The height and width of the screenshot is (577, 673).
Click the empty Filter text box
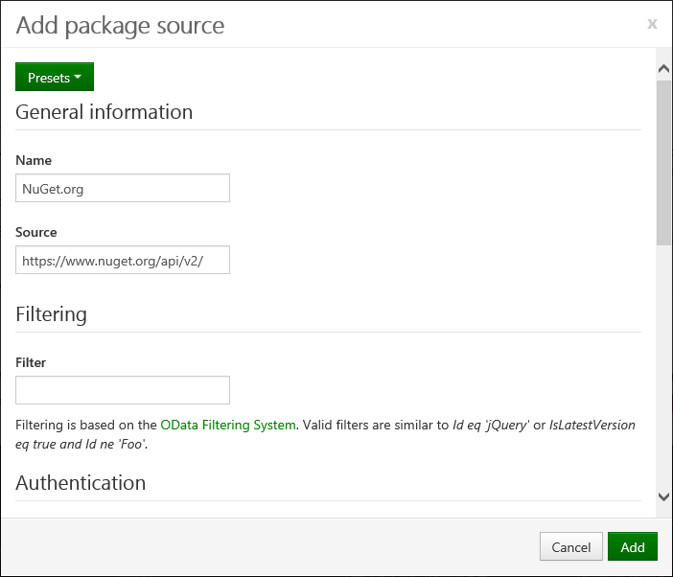[x=123, y=390]
